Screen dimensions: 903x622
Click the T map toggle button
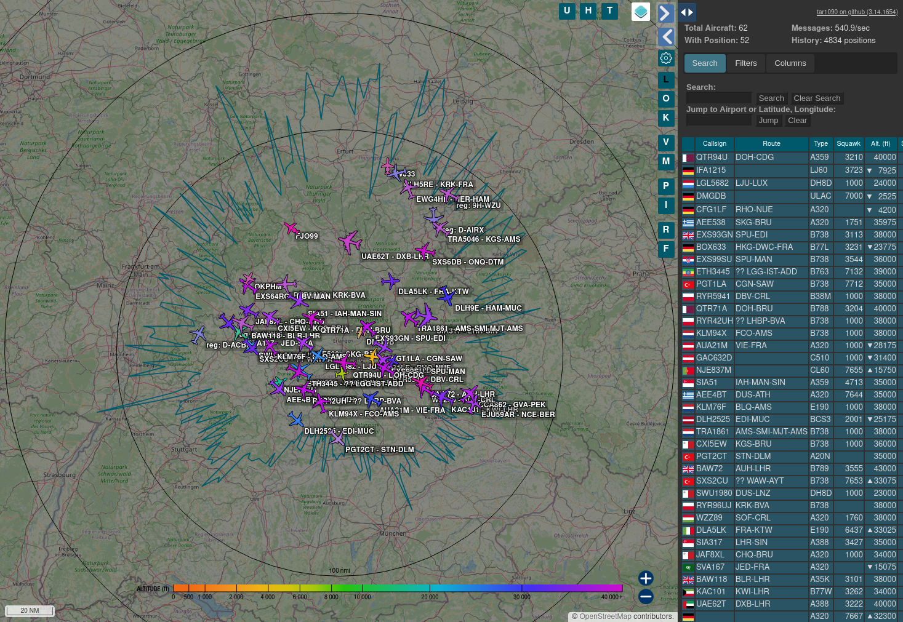click(609, 11)
